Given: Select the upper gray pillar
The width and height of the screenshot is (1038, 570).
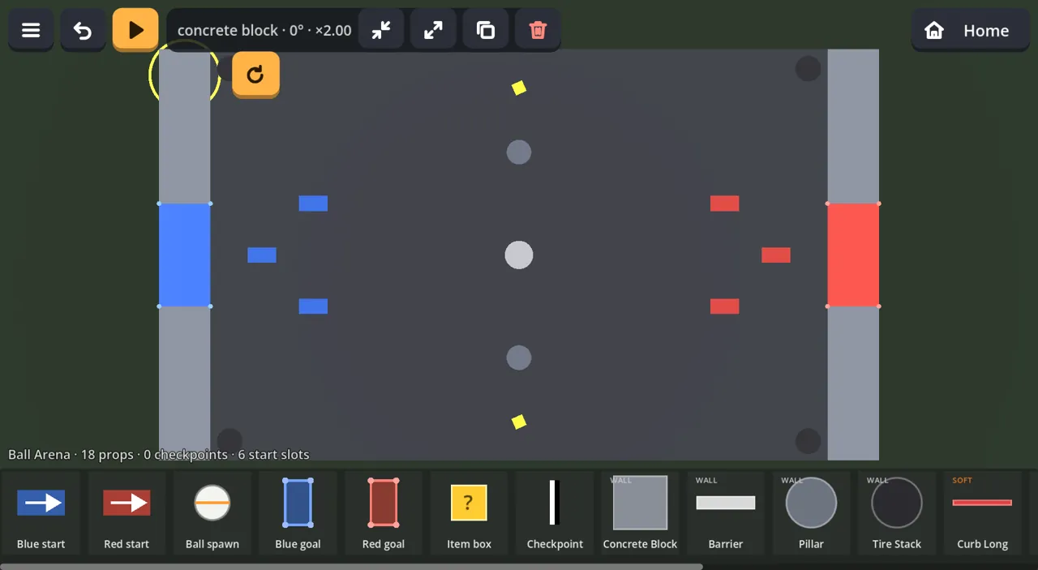Looking at the screenshot, I should [519, 152].
